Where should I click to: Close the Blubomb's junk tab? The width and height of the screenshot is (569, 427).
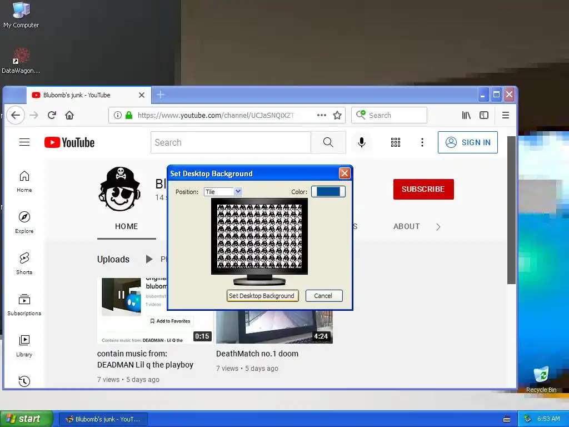click(142, 95)
